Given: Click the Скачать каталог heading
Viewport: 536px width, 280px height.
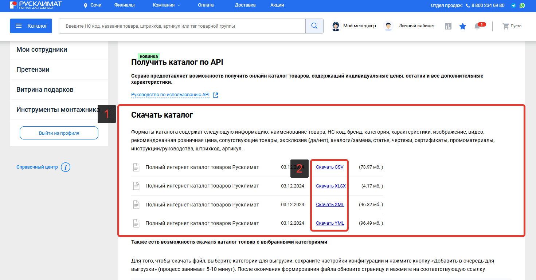Looking at the screenshot, I should click(x=162, y=115).
